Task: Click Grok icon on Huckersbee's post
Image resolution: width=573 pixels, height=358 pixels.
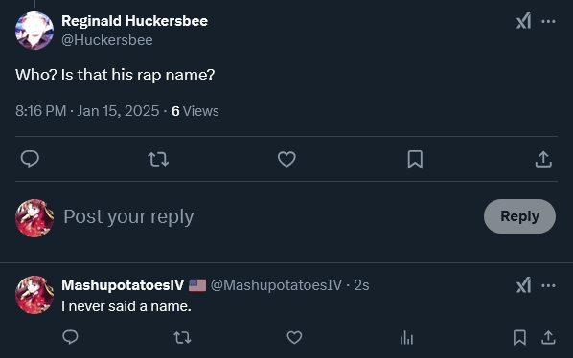Action: (523, 21)
